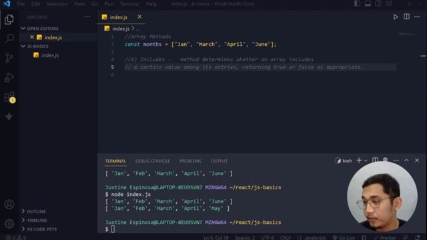Click the star icon in activity bar

9,117
